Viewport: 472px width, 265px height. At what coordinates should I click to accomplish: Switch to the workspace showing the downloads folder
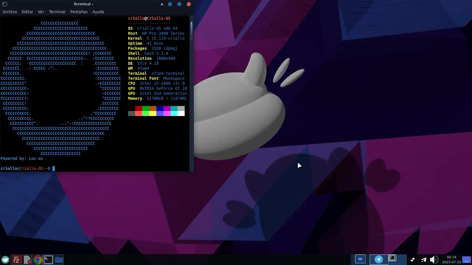point(360,259)
